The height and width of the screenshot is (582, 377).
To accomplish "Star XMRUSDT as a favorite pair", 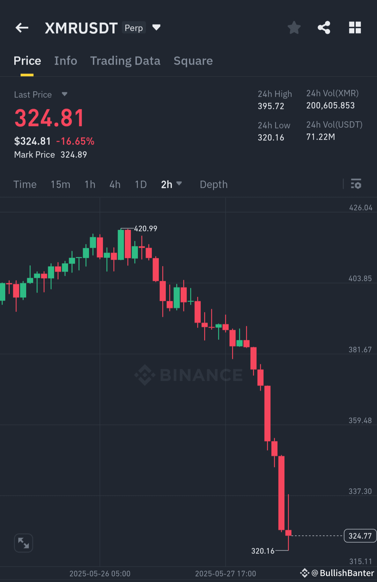I will [x=294, y=28].
